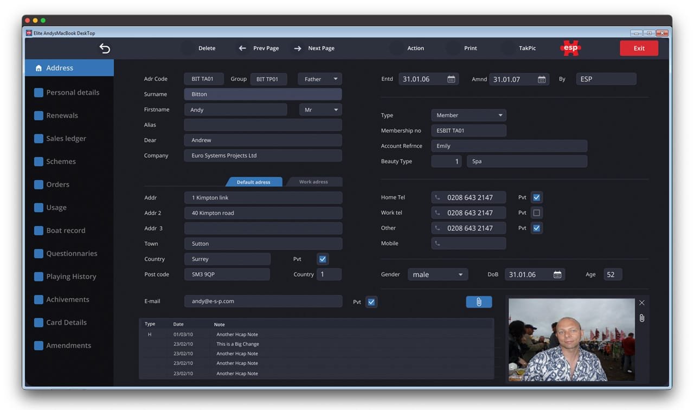Click the paperclip icon beside the member photo

[642, 318]
